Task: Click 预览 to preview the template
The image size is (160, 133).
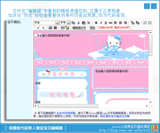Action: click(92, 28)
